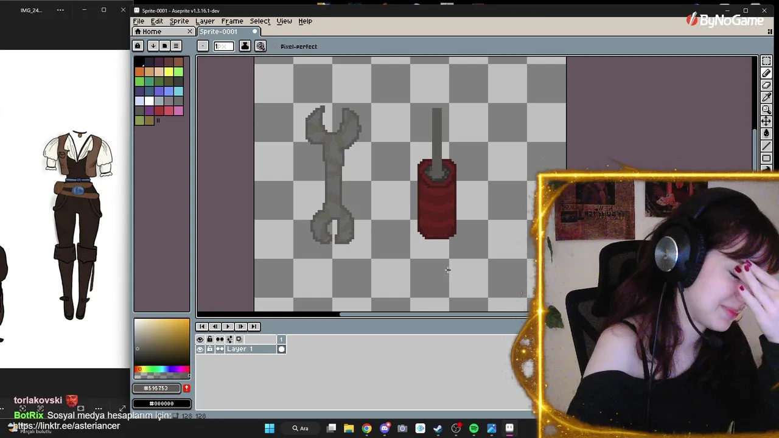Select the Paint Bucket tool

[766, 134]
